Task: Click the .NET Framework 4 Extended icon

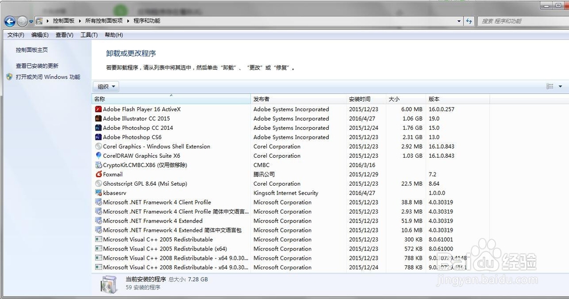Action: 98,221
